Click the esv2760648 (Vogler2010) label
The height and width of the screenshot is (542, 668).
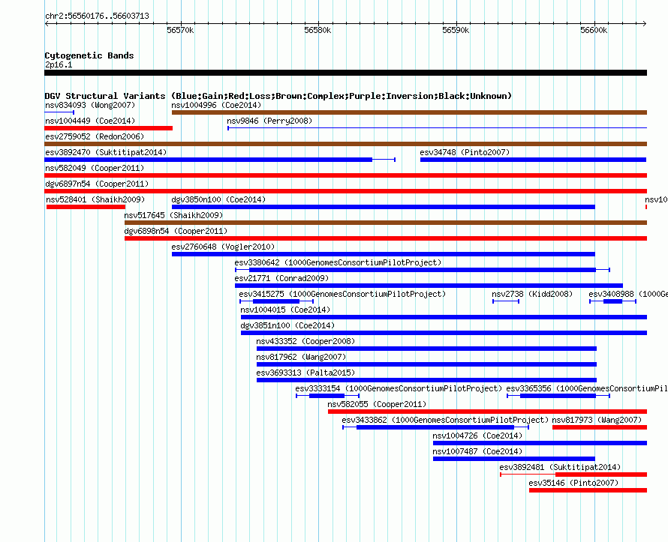click(x=223, y=247)
